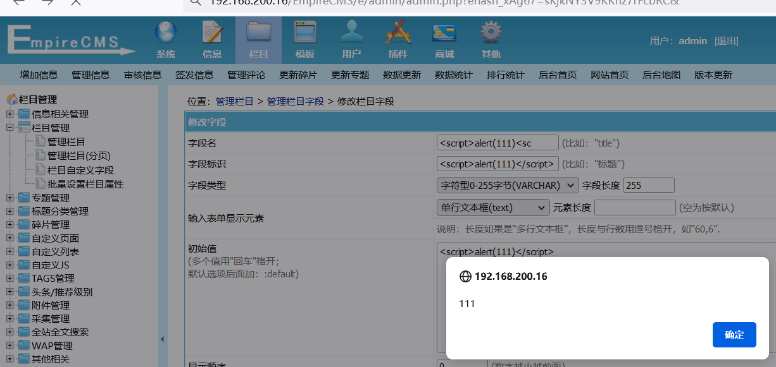
Task: Open the 单行文本框(text) dropdown
Action: pos(493,207)
